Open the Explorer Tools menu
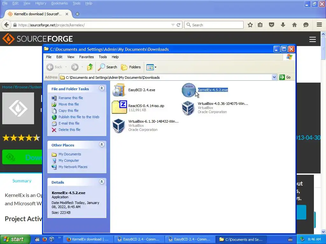 point(103,57)
